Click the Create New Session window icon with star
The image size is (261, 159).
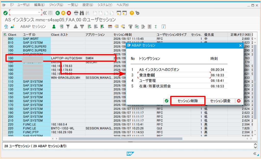pos(119,13)
